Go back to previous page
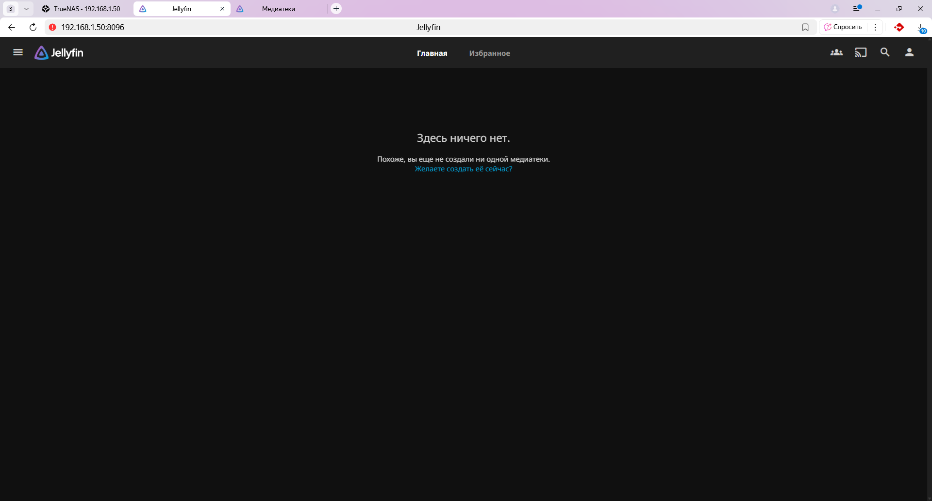 tap(12, 27)
